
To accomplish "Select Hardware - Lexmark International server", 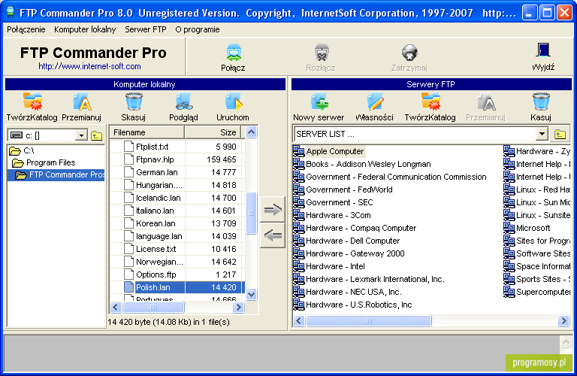I will coord(369,279).
